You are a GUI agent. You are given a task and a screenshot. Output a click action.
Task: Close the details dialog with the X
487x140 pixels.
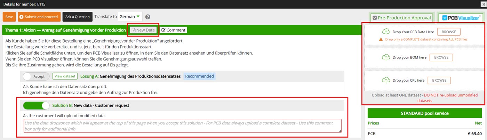tap(484, 4)
